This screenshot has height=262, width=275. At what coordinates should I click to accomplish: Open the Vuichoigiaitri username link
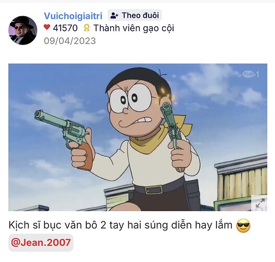tap(73, 16)
